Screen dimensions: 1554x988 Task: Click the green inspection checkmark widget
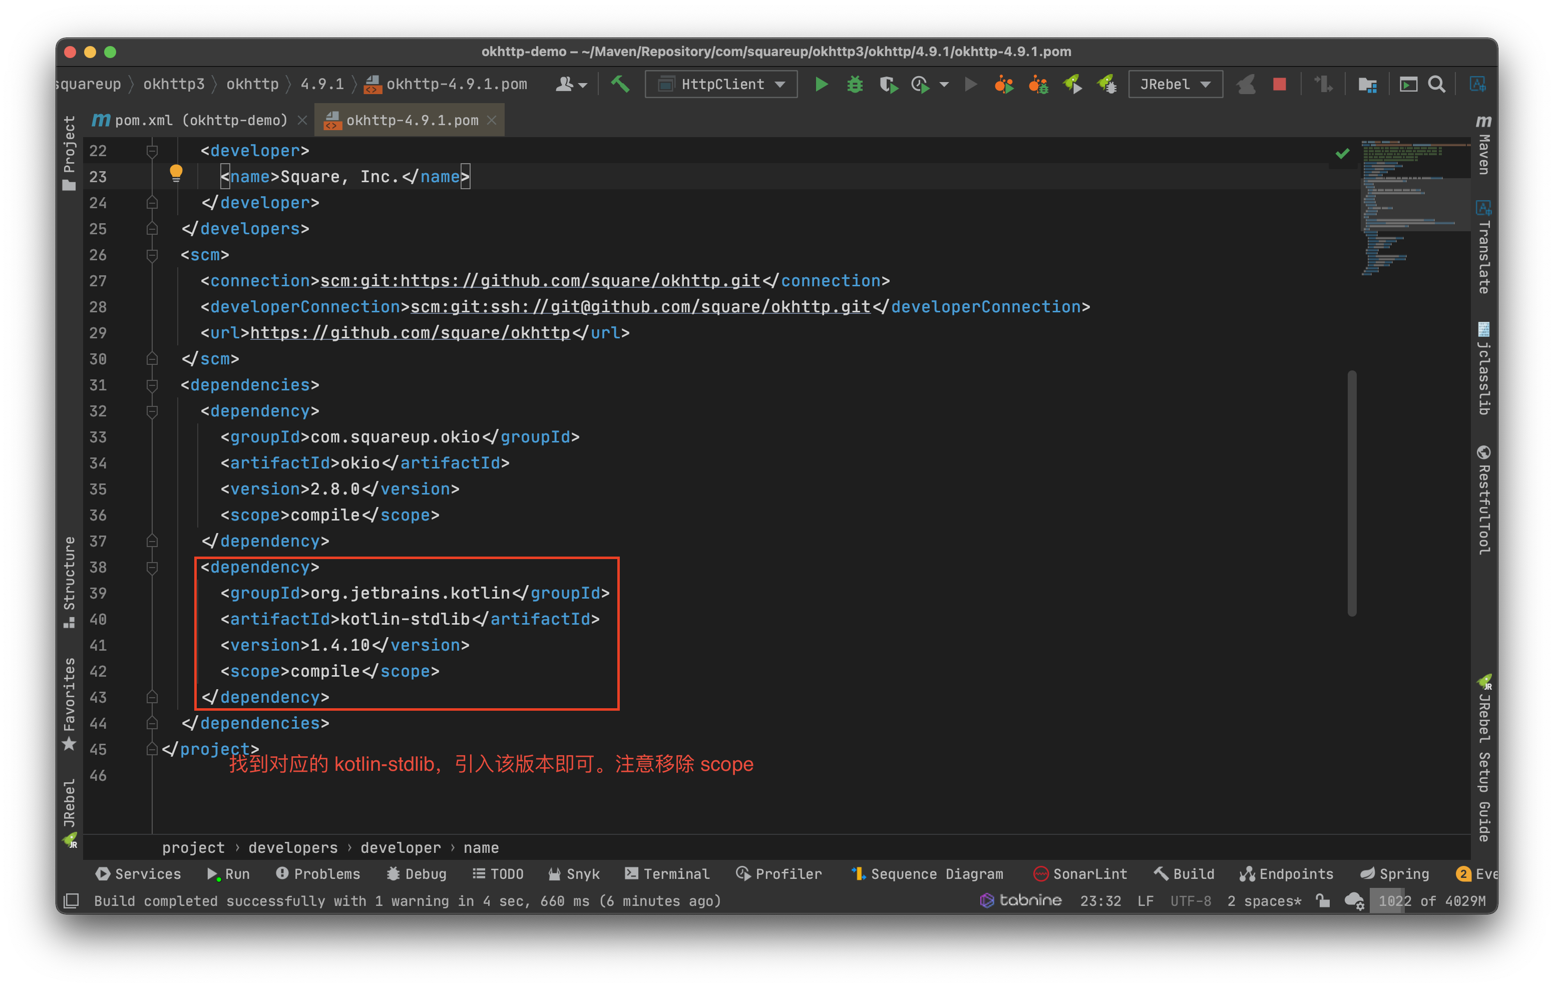point(1342,154)
